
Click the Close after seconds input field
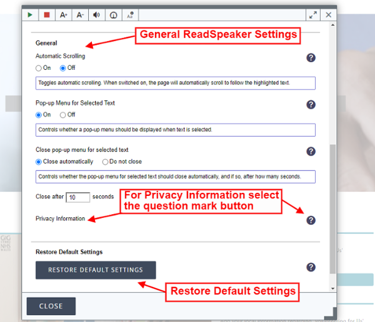coord(78,197)
